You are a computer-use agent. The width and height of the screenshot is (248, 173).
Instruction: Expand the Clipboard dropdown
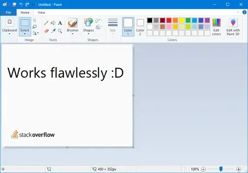pyautogui.click(x=10, y=33)
